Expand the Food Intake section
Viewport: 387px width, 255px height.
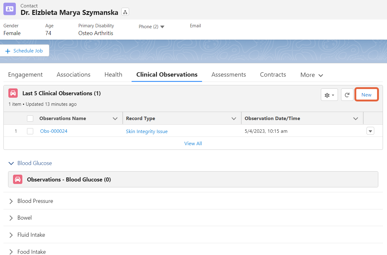11,252
